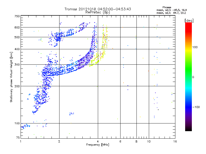Click the x-axis tick label '16'
The height and width of the screenshot is (154, 206).
[175, 141]
